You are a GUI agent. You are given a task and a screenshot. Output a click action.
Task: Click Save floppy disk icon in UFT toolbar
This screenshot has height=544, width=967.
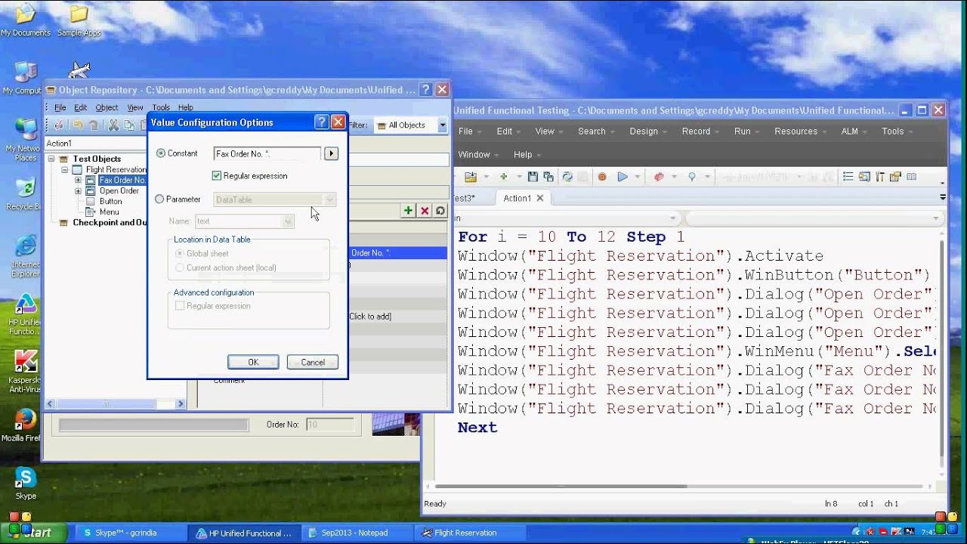tap(533, 177)
